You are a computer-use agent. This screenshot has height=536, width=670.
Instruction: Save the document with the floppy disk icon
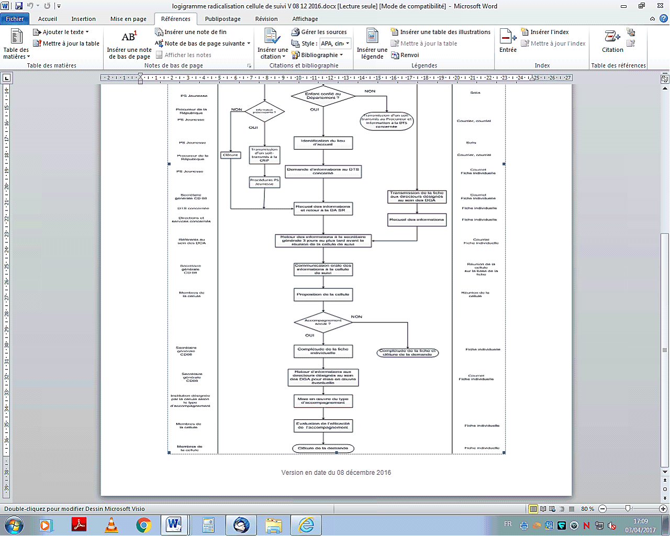(19, 6)
